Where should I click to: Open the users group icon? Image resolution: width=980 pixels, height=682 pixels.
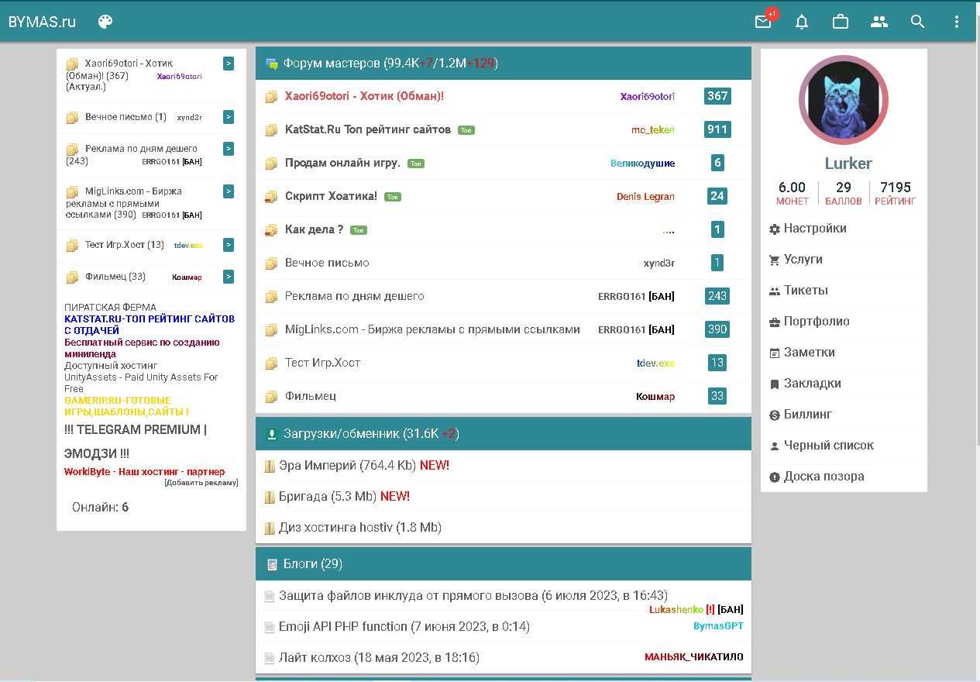point(879,22)
